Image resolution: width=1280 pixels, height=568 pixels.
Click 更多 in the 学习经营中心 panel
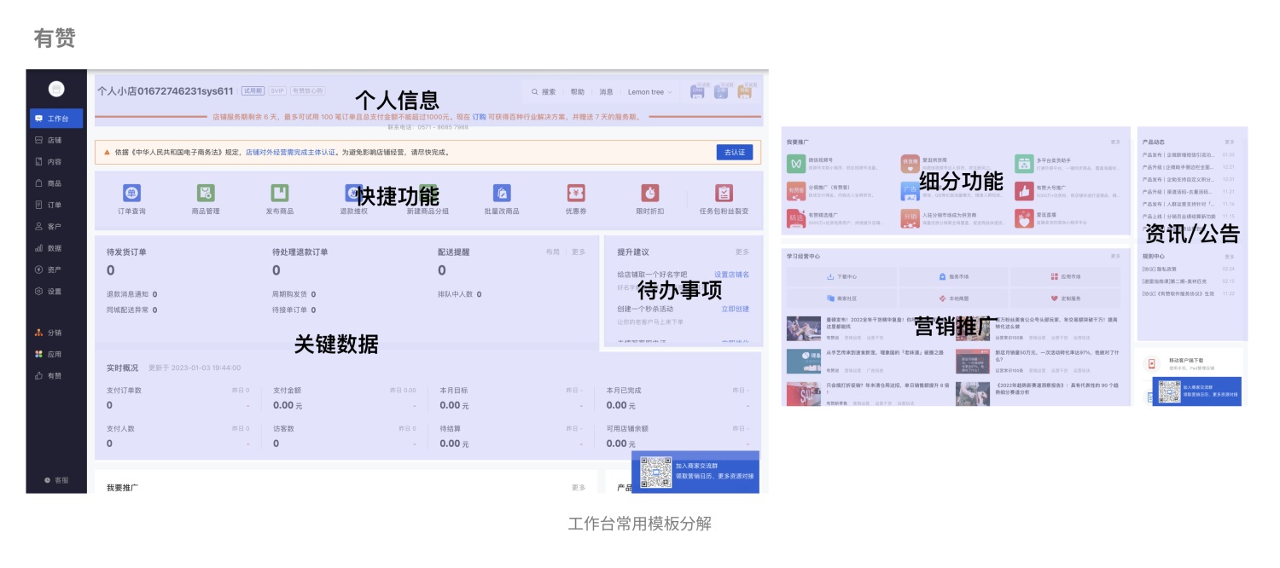click(1115, 256)
